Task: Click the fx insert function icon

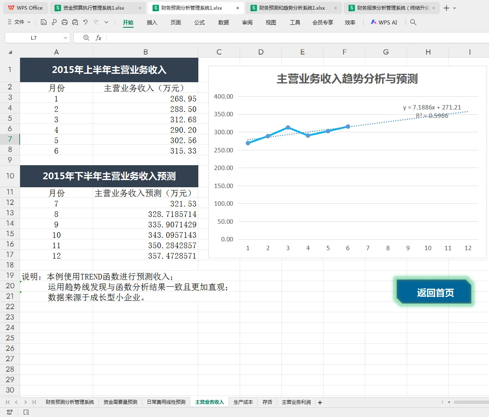Action: [x=98, y=38]
